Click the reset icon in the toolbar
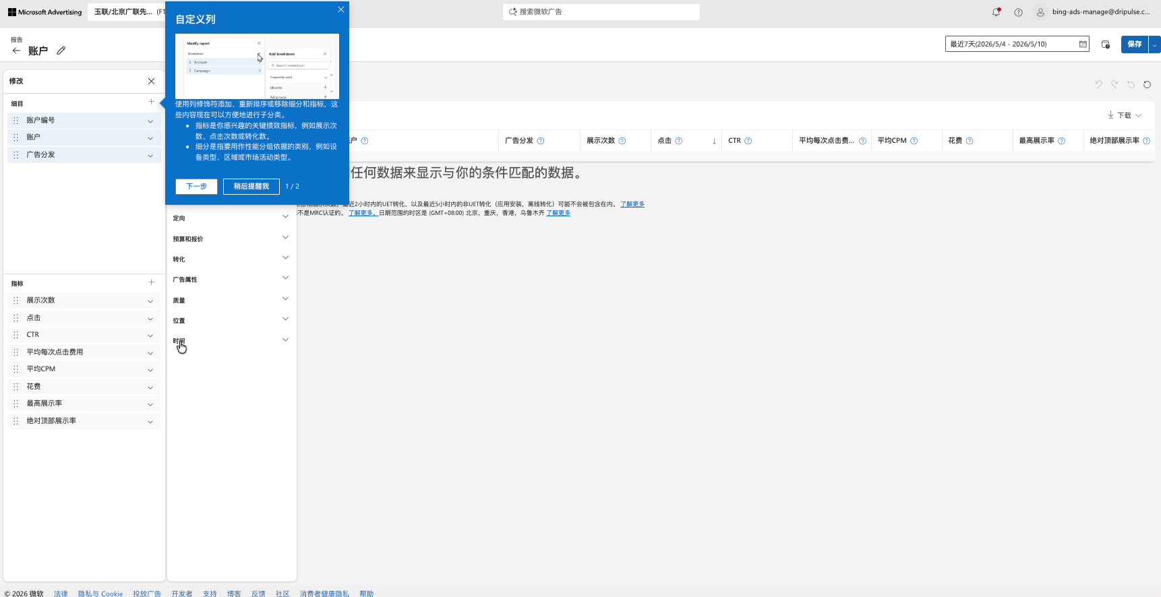Screen dimensions: 1161x597 [x=1131, y=84]
